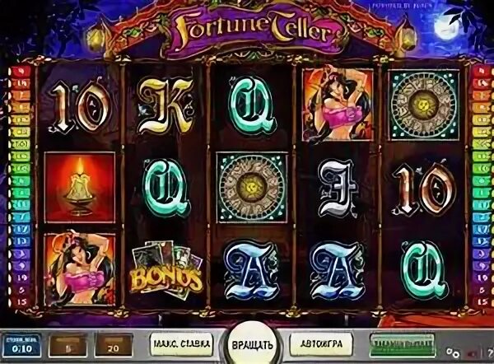Open help with the question mark icon
The height and width of the screenshot is (364, 494).
[490, 353]
